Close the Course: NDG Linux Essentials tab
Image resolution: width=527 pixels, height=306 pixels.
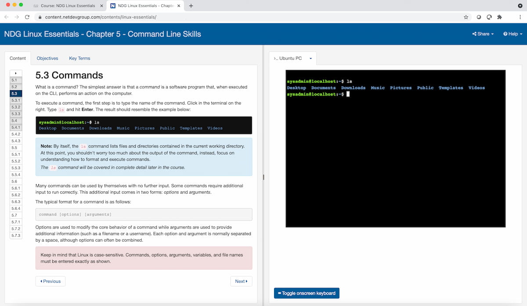[x=101, y=6]
